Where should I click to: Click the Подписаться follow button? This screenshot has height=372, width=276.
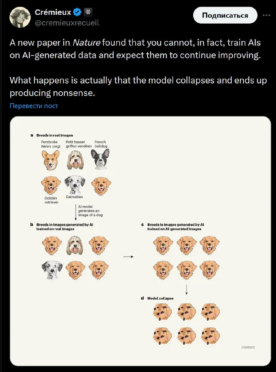click(225, 15)
